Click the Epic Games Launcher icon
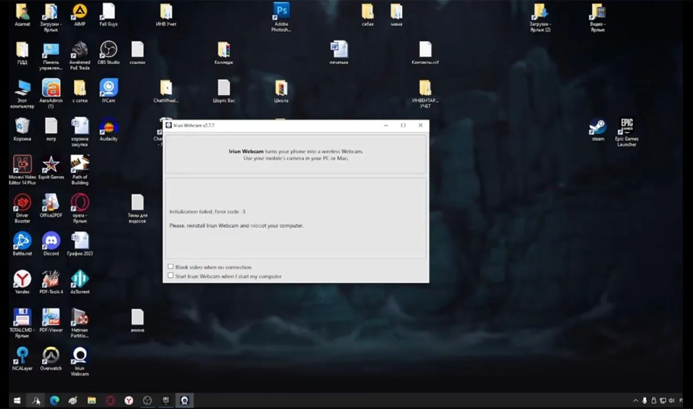This screenshot has width=693, height=409. [627, 132]
